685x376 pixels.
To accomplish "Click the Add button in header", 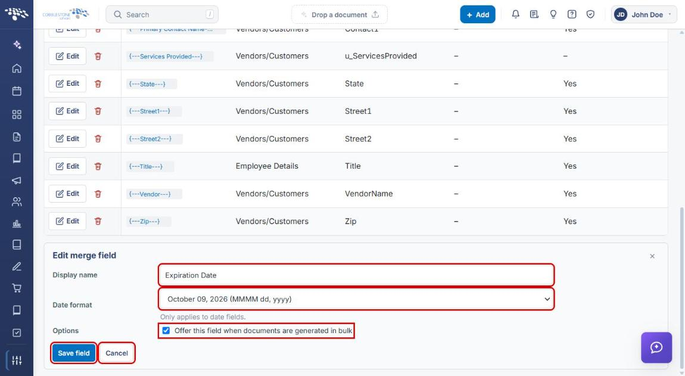I will pos(478,14).
